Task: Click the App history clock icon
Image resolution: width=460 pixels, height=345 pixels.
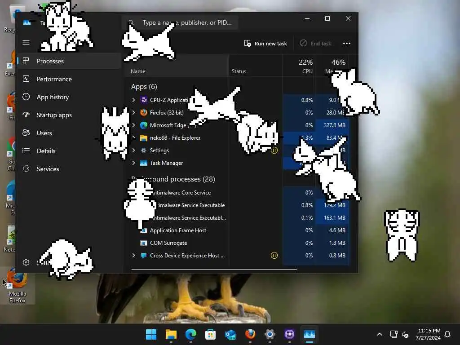Action: (x=26, y=97)
